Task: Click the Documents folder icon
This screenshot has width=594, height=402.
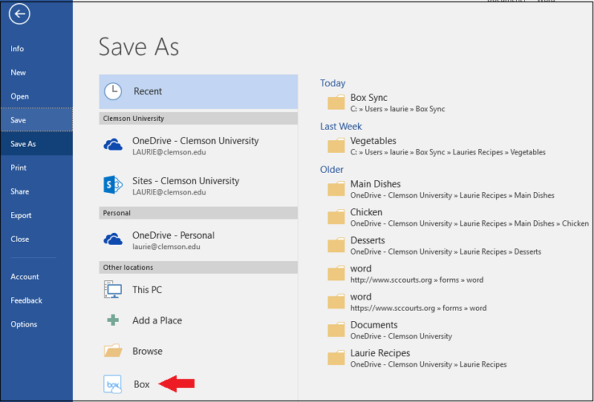Action: pos(336,330)
